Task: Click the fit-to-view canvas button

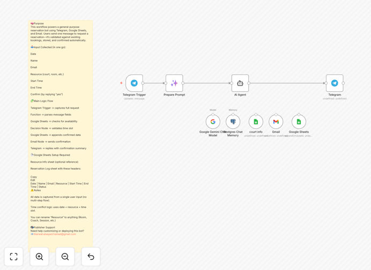Action: coord(14,257)
